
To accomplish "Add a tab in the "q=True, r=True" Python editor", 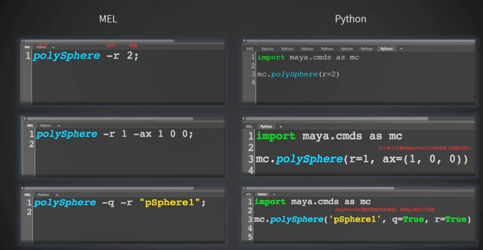I will [274, 194].
